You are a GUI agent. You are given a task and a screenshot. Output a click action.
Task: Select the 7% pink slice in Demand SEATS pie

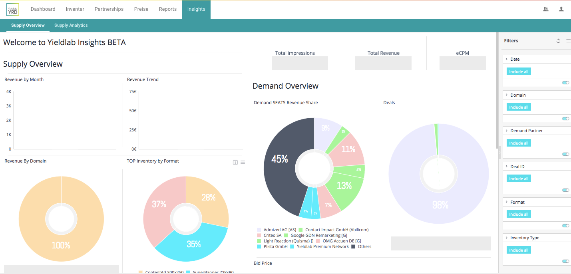coord(328,205)
